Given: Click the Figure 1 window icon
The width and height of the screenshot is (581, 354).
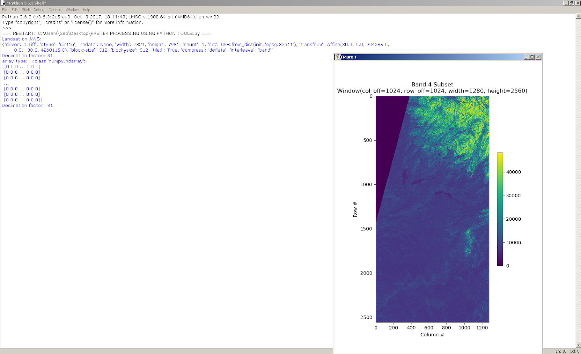Looking at the screenshot, I should click(x=337, y=57).
